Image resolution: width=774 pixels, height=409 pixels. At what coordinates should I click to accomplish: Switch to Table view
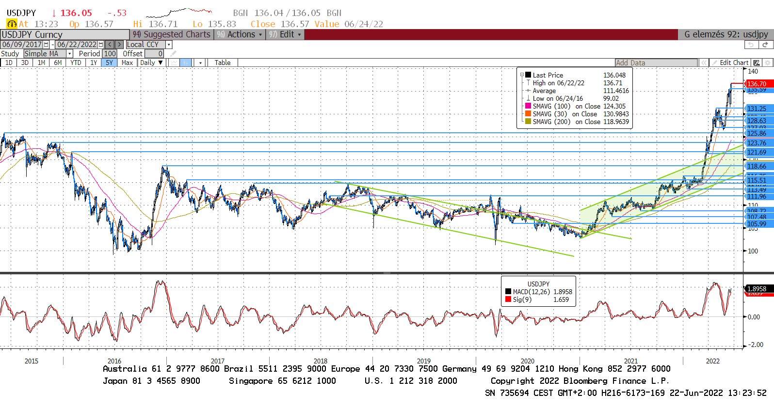coord(223,63)
